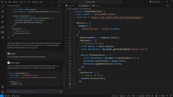Start Live Share from status bar
Screen dimensions: 173x97
coord(16,96)
